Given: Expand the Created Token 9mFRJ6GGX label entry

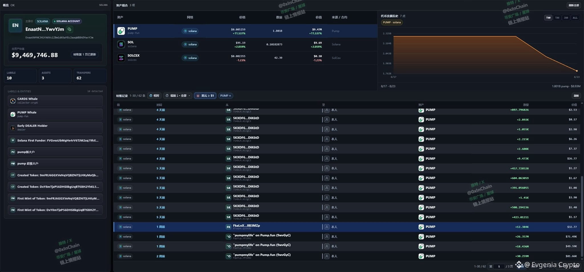Looking at the screenshot, I should coord(55,175).
